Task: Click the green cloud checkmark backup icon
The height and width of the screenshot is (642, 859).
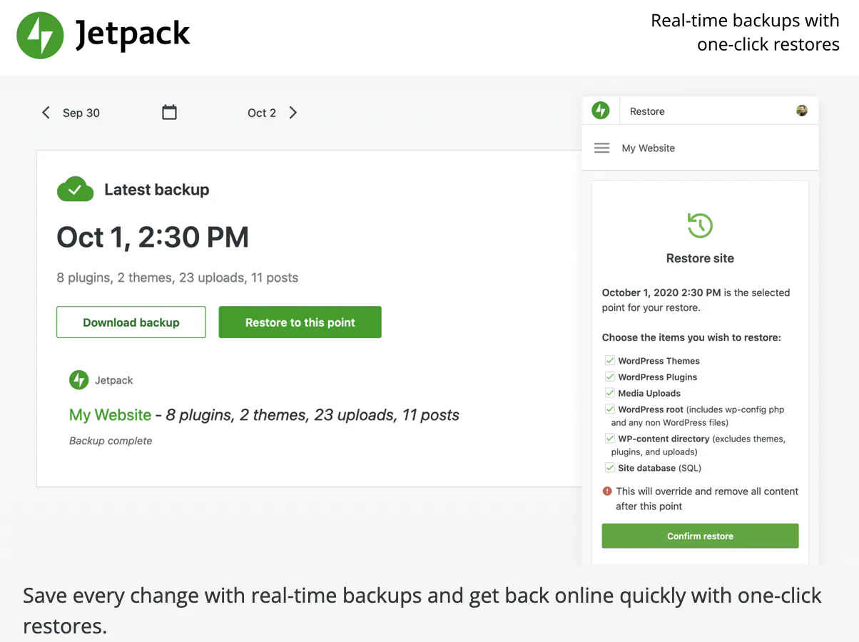Action: pyautogui.click(x=75, y=189)
